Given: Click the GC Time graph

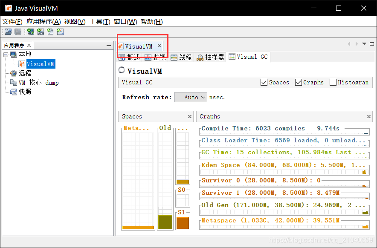Looking at the screenshot, I should click(284, 155).
